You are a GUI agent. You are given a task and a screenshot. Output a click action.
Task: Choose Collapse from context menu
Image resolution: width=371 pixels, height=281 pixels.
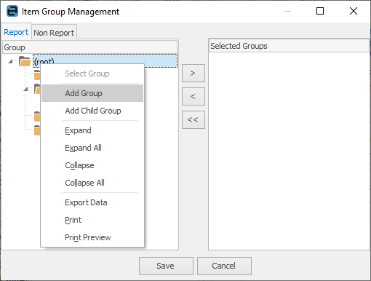[x=92, y=165]
